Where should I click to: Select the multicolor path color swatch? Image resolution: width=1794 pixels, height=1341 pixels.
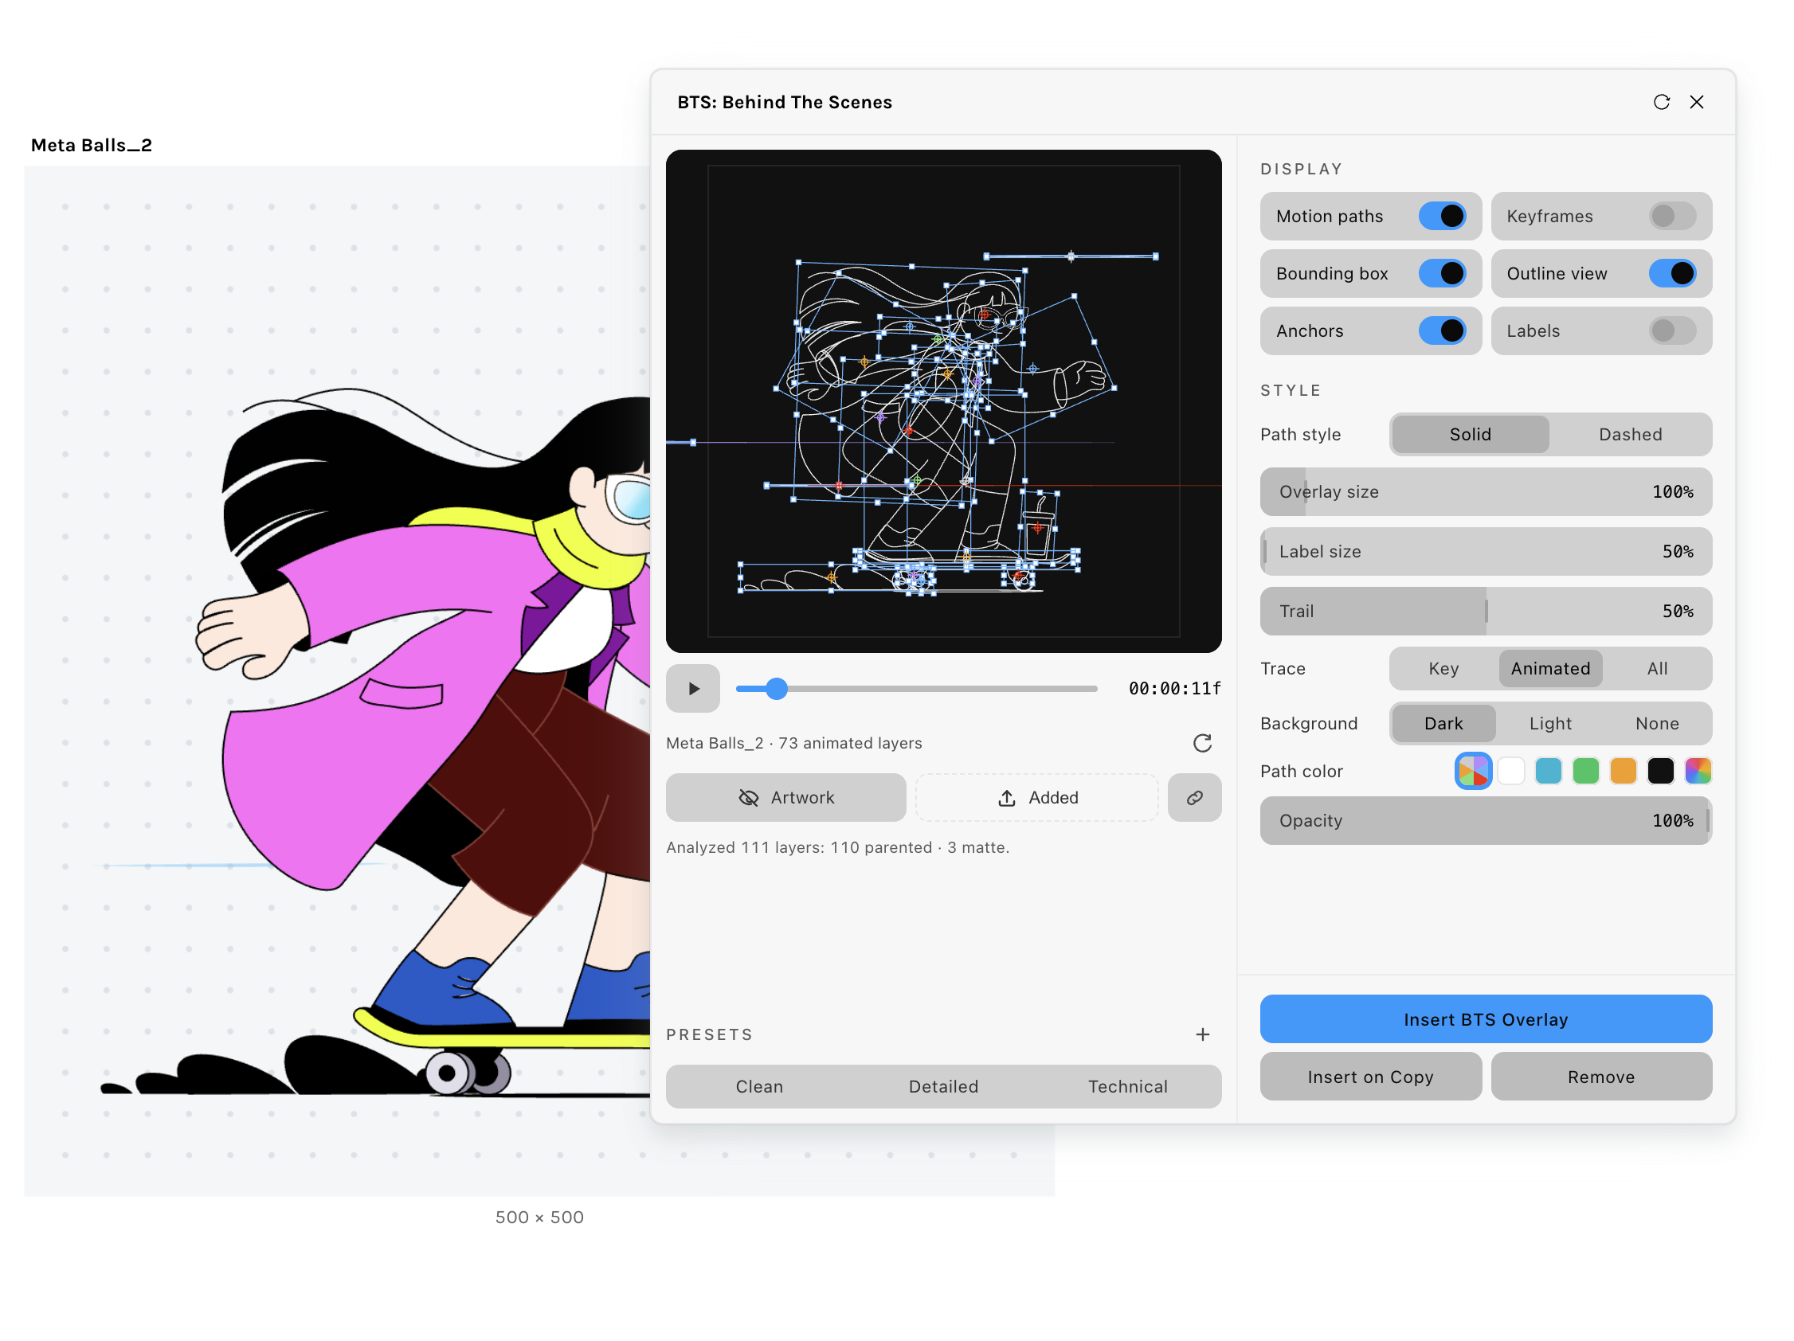(x=1473, y=771)
